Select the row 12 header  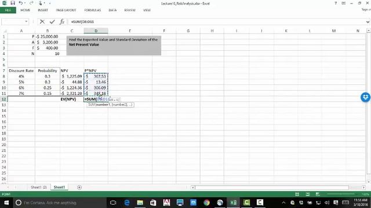(x=4, y=99)
